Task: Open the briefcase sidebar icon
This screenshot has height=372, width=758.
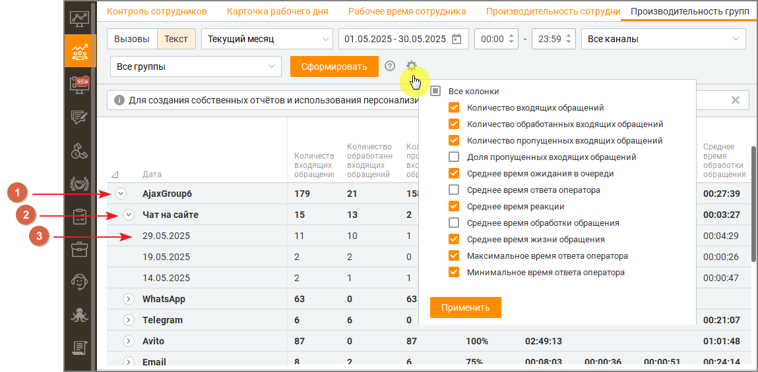Action: [80, 249]
